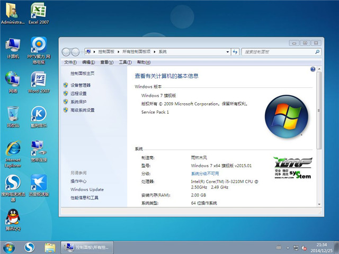
Task: Launch 迅雷极速版 desktop shortcut
Action: [x=39, y=185]
